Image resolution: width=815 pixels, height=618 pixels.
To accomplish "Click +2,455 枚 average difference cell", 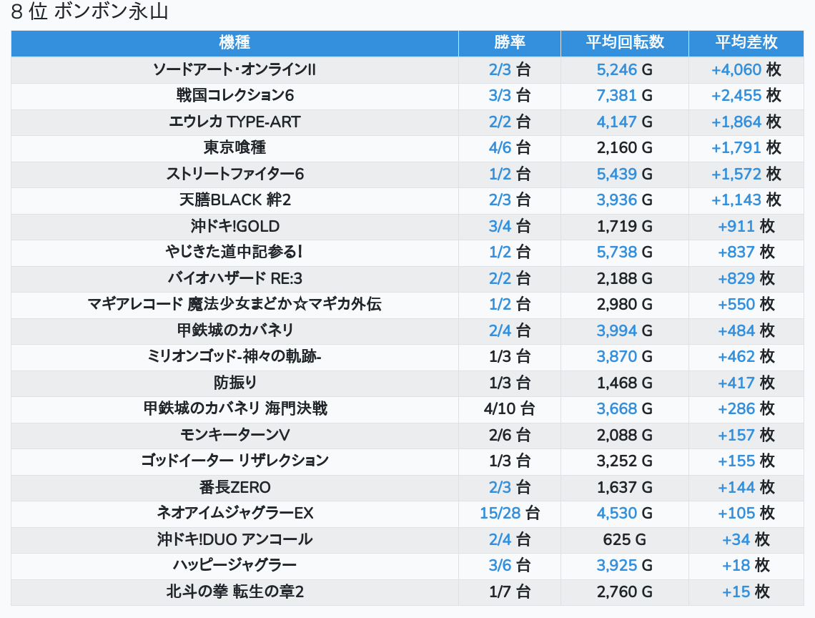I will pyautogui.click(x=746, y=96).
